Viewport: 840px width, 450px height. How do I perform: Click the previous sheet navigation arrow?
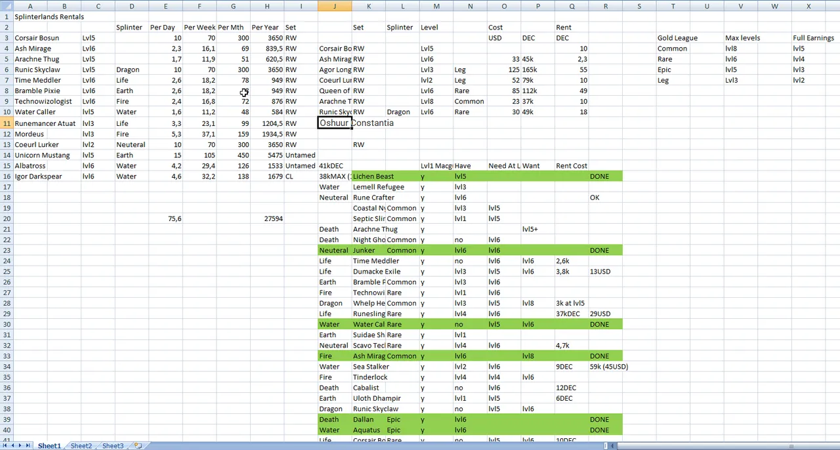coord(12,446)
